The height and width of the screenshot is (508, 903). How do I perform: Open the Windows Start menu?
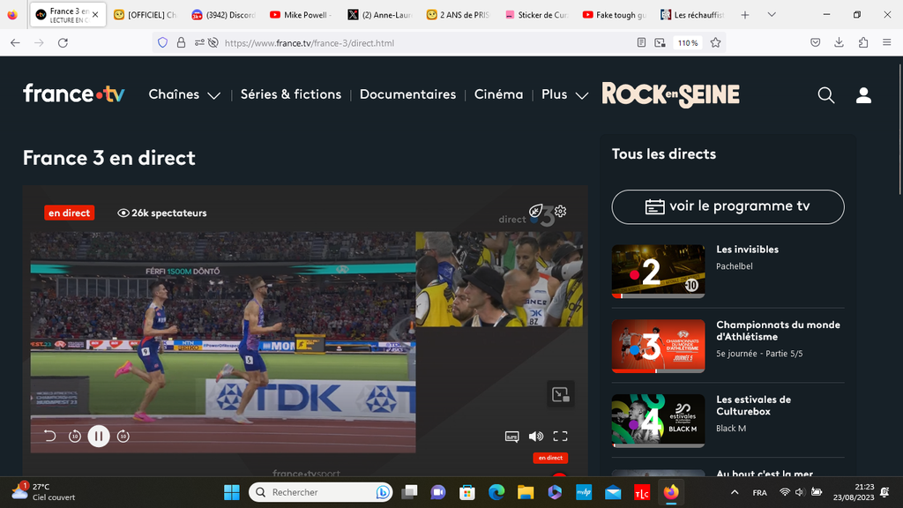click(x=232, y=492)
